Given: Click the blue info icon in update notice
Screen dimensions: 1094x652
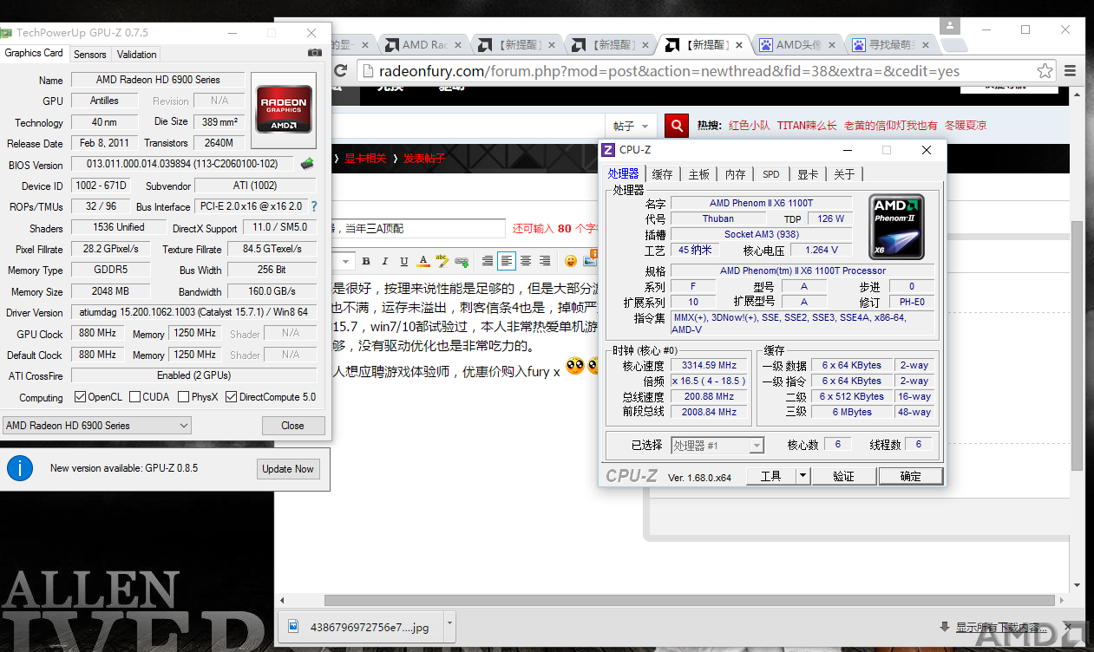Looking at the screenshot, I should coord(20,468).
